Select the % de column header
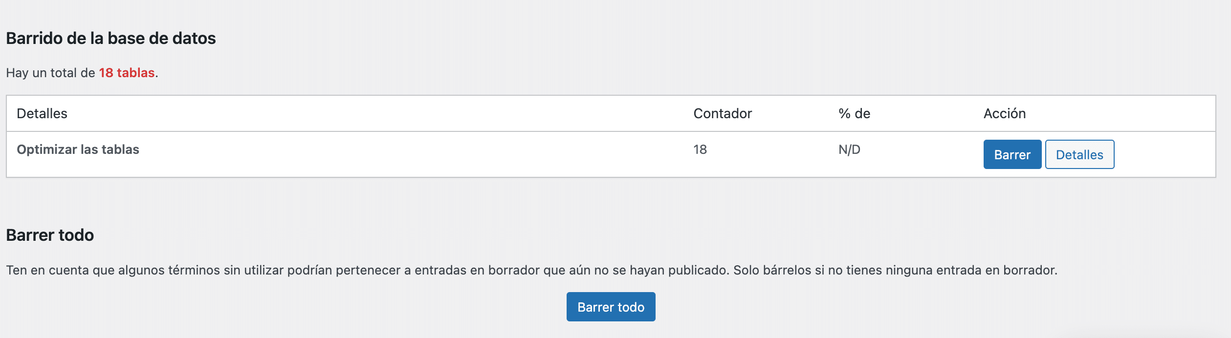This screenshot has width=1231, height=338. (x=854, y=114)
